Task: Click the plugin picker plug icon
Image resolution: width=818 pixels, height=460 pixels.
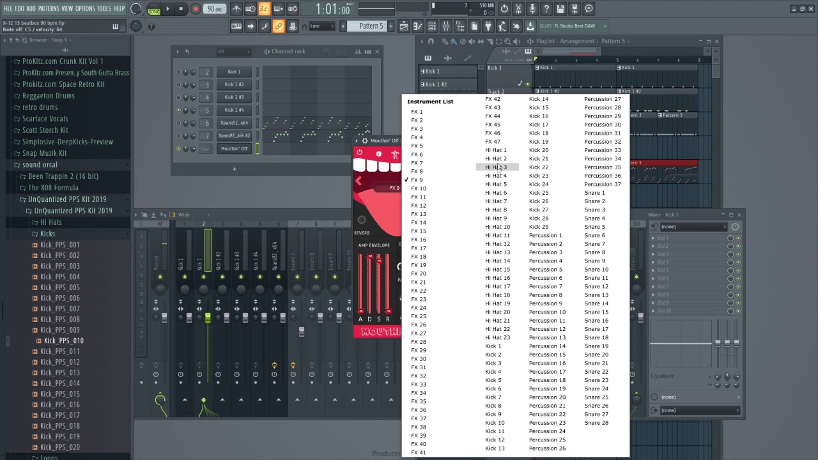Action: [488, 26]
